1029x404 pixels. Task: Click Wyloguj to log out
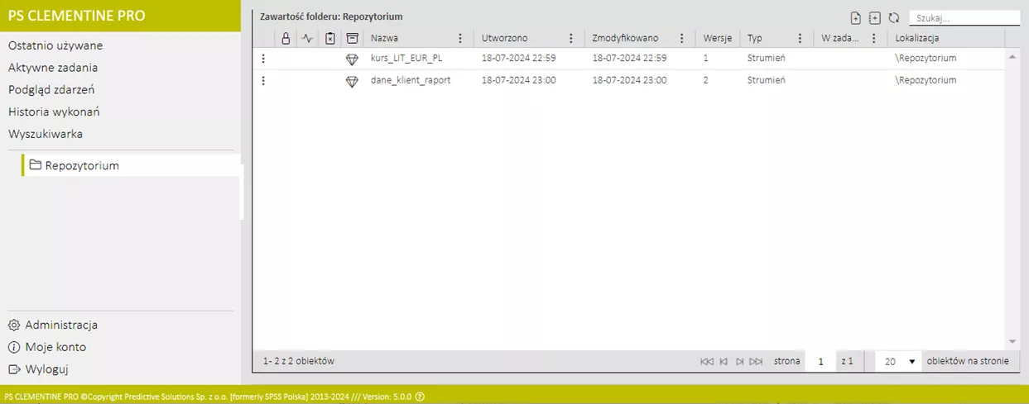point(46,369)
